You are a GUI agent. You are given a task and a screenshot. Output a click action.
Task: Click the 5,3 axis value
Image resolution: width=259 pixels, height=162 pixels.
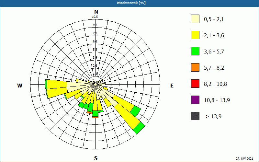click(95, 50)
